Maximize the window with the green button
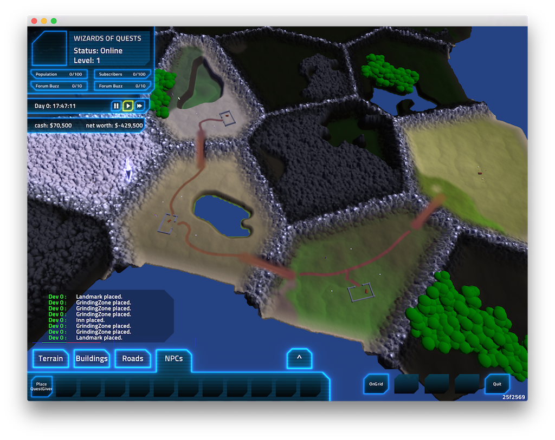555x440 pixels. tap(54, 21)
